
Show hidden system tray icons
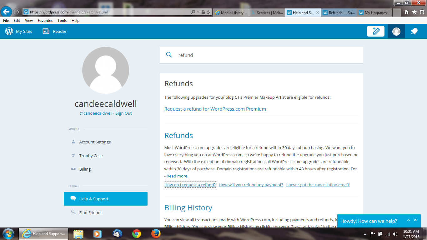pyautogui.click(x=365, y=234)
